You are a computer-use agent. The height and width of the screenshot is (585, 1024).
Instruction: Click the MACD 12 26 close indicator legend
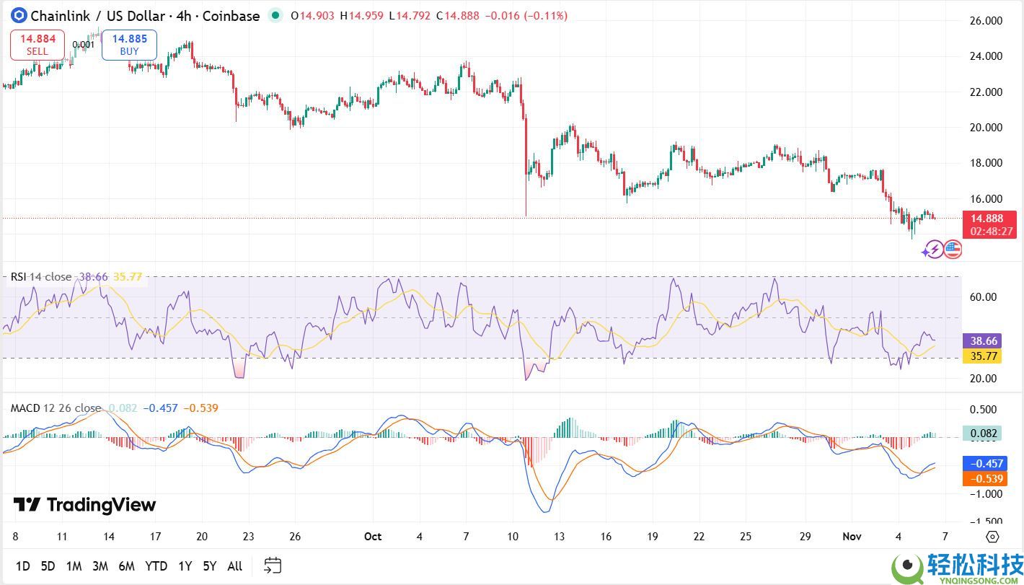pos(56,408)
